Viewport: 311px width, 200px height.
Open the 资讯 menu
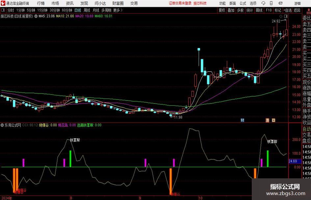point(70,3)
